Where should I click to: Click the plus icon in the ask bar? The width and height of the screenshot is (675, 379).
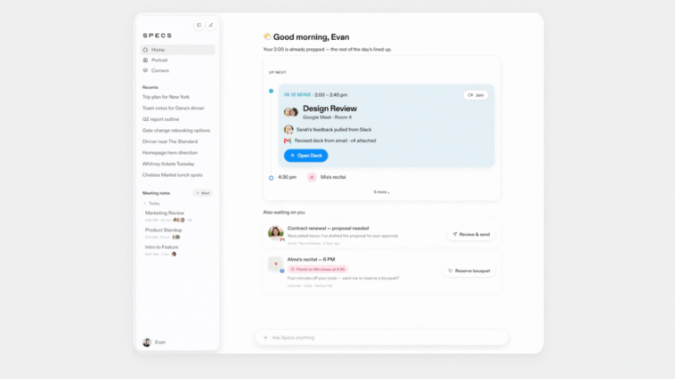click(265, 338)
